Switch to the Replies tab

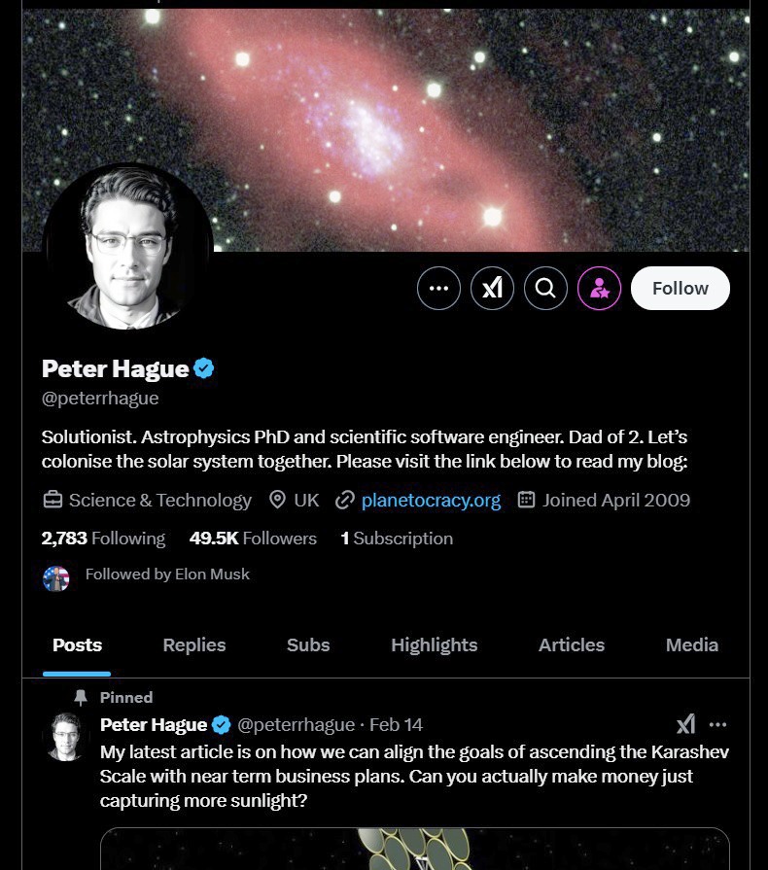pyautogui.click(x=194, y=644)
